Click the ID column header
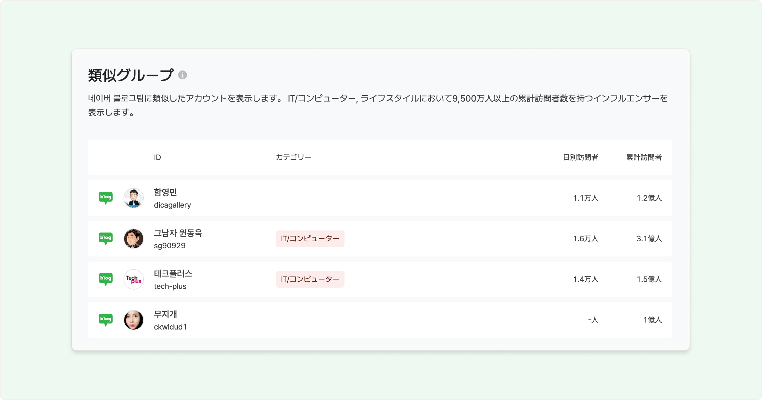762x400 pixels. pyautogui.click(x=157, y=157)
